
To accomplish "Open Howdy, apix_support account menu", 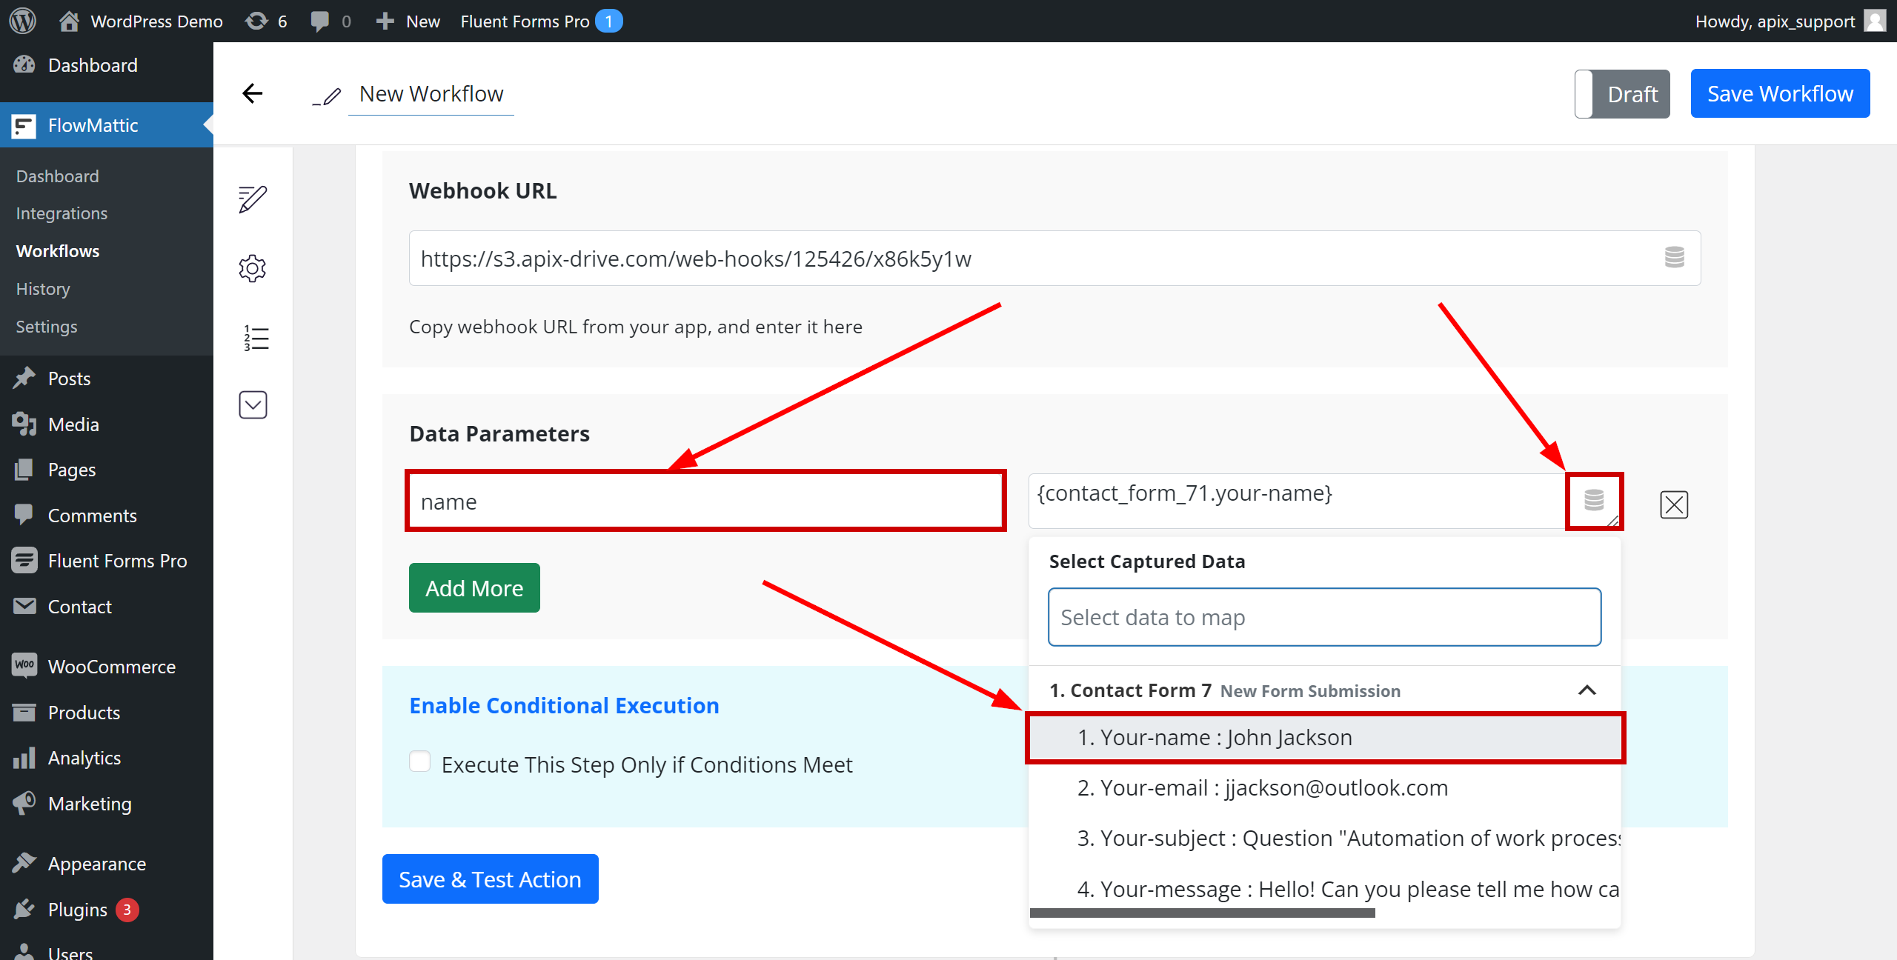I will click(1789, 21).
